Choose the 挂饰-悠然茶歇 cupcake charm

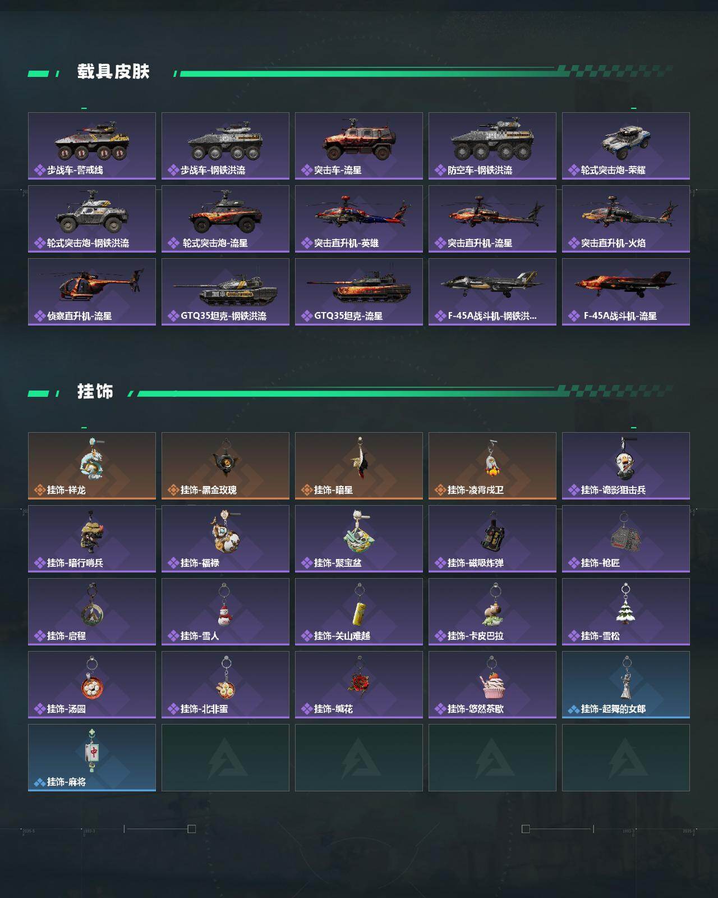[493, 685]
